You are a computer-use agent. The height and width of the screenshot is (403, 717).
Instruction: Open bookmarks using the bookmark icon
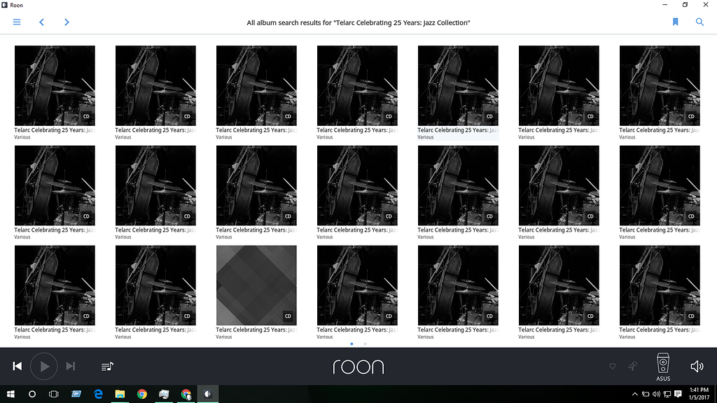click(x=674, y=22)
